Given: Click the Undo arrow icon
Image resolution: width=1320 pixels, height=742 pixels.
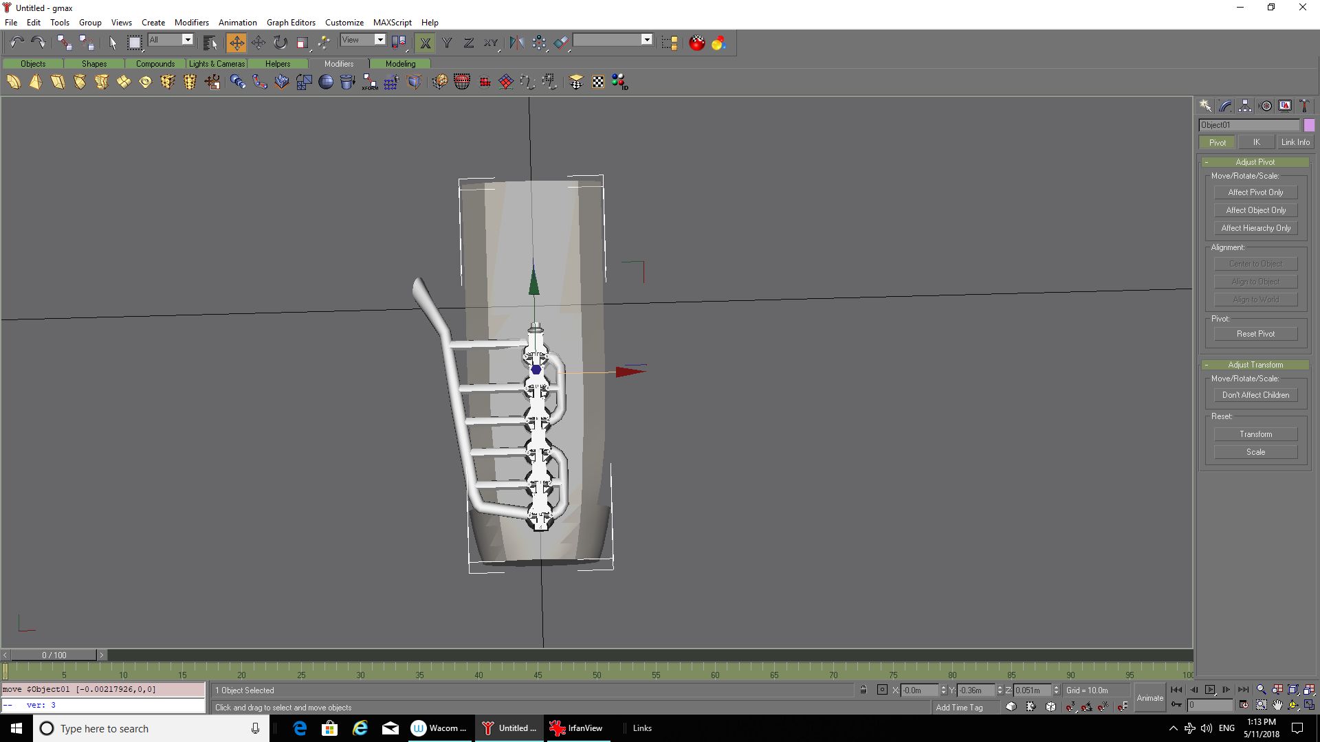Looking at the screenshot, I should click(16, 43).
